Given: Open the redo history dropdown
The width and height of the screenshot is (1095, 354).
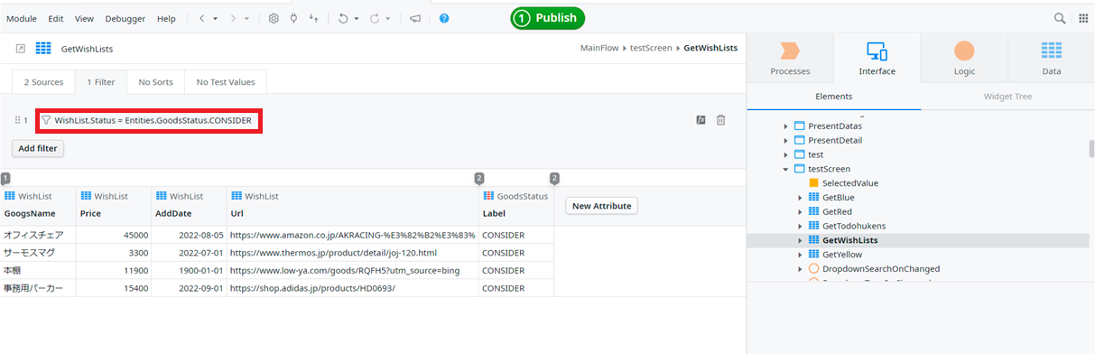Looking at the screenshot, I should 387,18.
